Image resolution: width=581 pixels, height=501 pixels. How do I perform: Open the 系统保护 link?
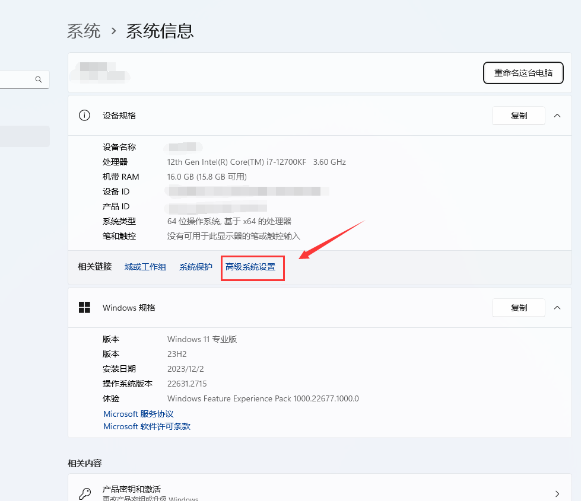[x=196, y=267]
